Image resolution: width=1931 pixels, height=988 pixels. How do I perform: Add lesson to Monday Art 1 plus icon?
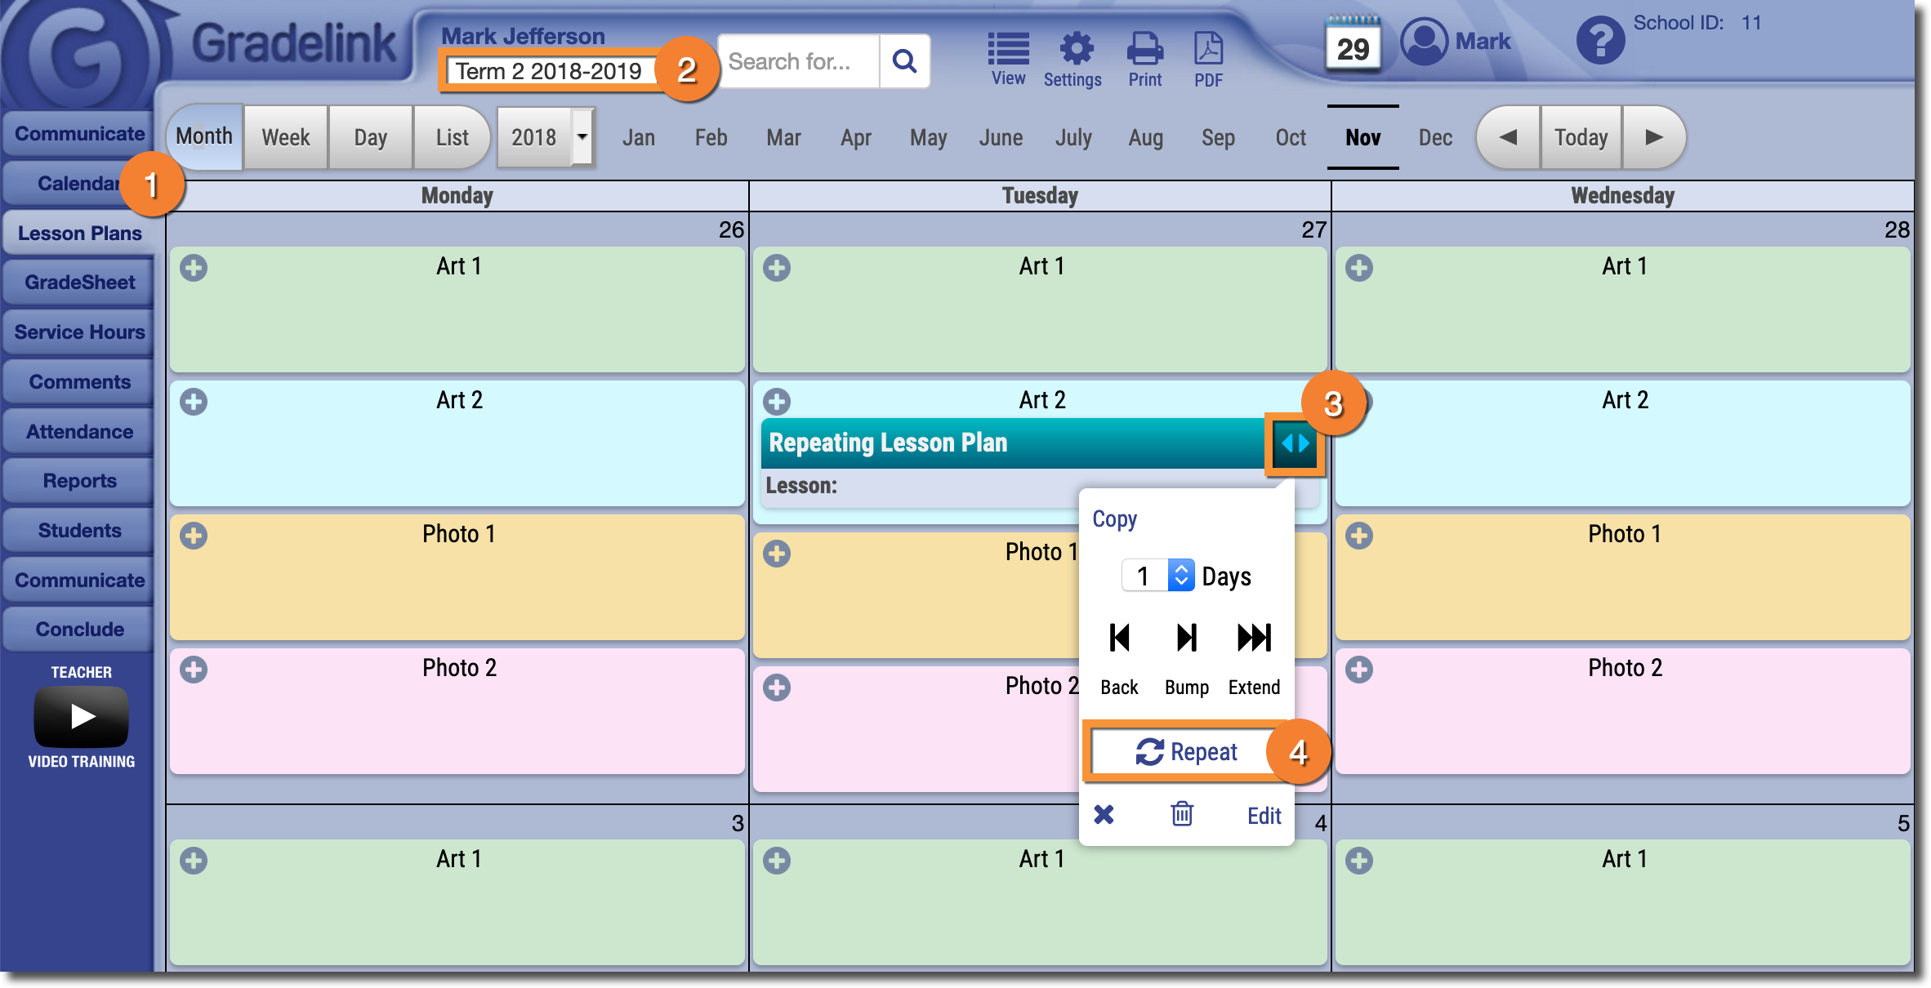pyautogui.click(x=194, y=268)
